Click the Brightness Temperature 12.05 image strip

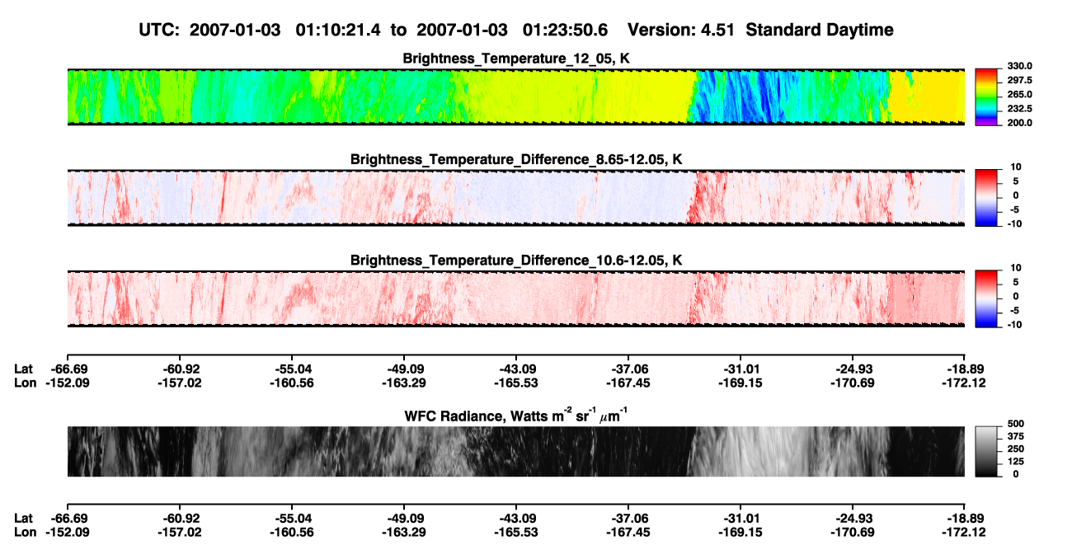click(516, 96)
